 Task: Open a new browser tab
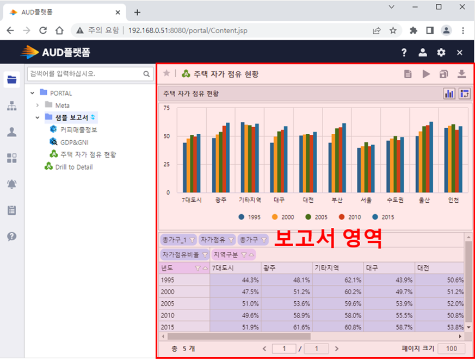pos(137,13)
